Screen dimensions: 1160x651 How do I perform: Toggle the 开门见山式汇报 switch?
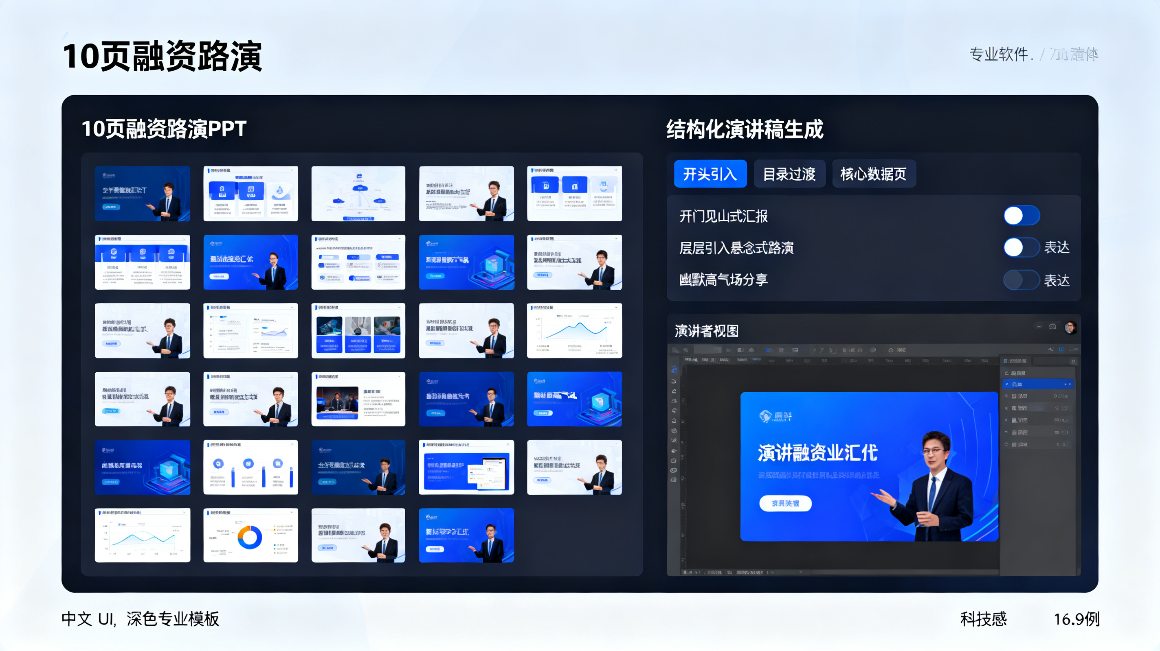coord(1022,216)
